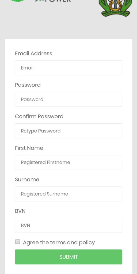Submit the registration form
The width and height of the screenshot is (137, 274).
(x=68, y=257)
